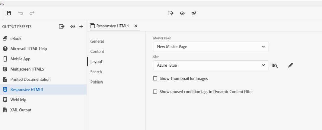Open the Publish settings tab
The height and width of the screenshot is (130, 322).
[97, 82]
